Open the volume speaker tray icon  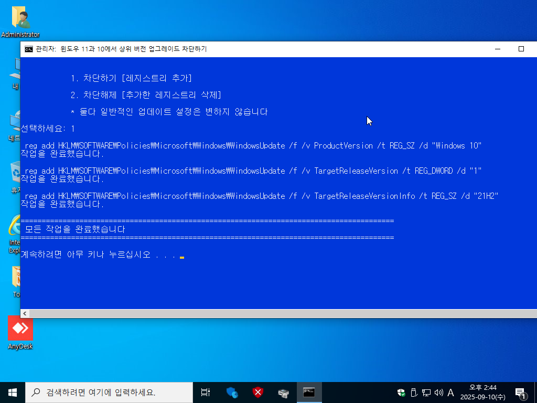point(438,393)
